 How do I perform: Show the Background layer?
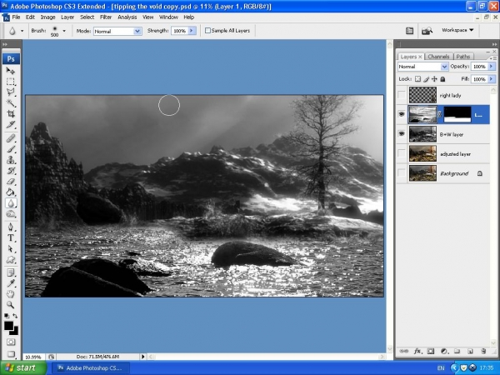402,173
